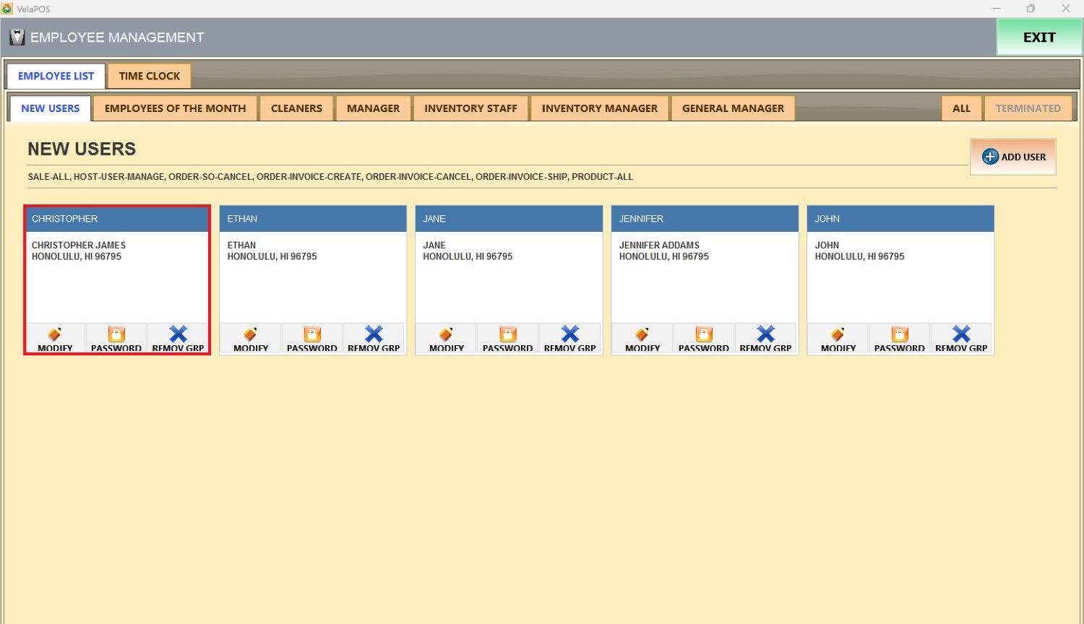Click Remove Group X icon for Jane
Image resolution: width=1084 pixels, height=624 pixels.
tap(569, 335)
